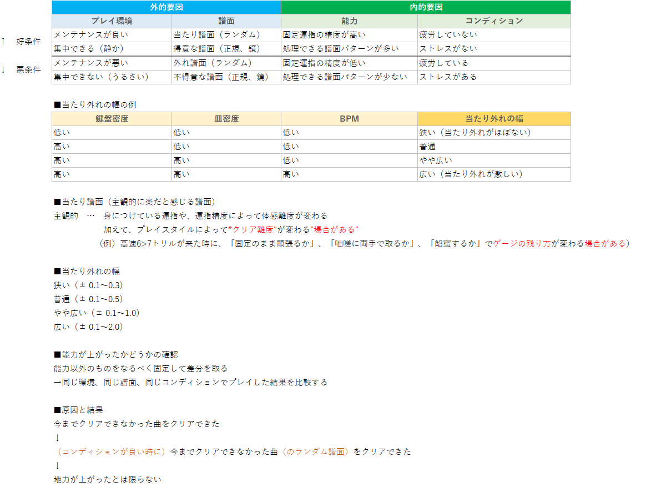Select the 譜面 column header
The image size is (651, 487).
226,21
